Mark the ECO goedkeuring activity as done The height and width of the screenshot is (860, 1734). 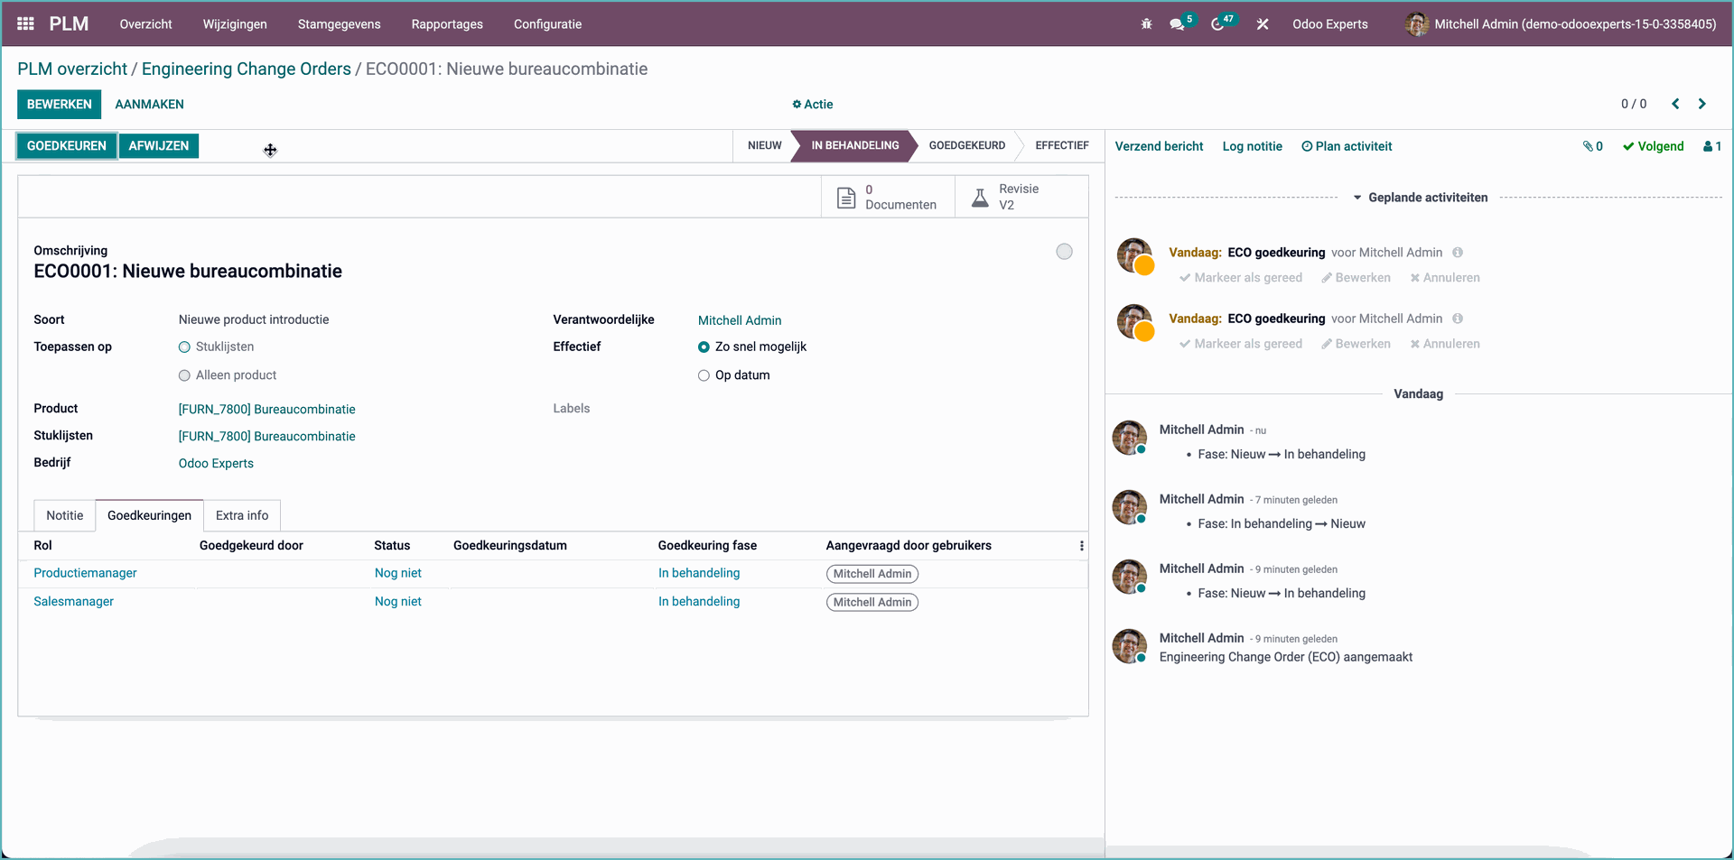(1240, 278)
